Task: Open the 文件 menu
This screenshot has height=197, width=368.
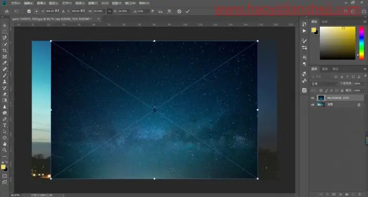Action: tap(16, 3)
